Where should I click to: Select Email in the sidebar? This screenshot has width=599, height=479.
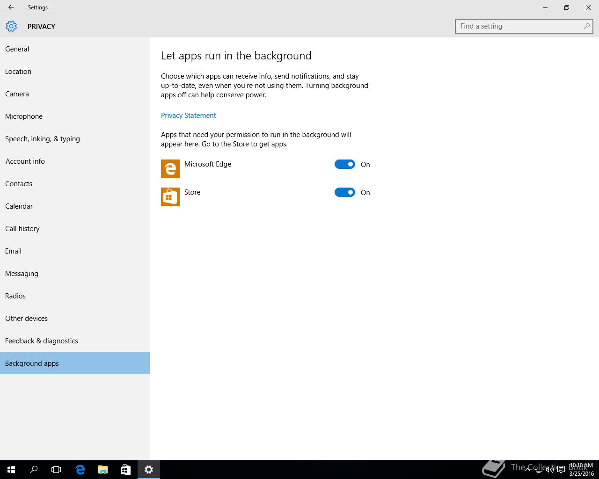pos(75,251)
